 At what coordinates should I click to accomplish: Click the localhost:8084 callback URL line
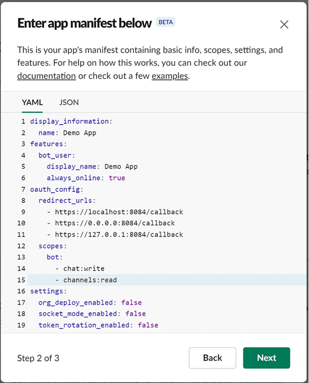coord(119,212)
